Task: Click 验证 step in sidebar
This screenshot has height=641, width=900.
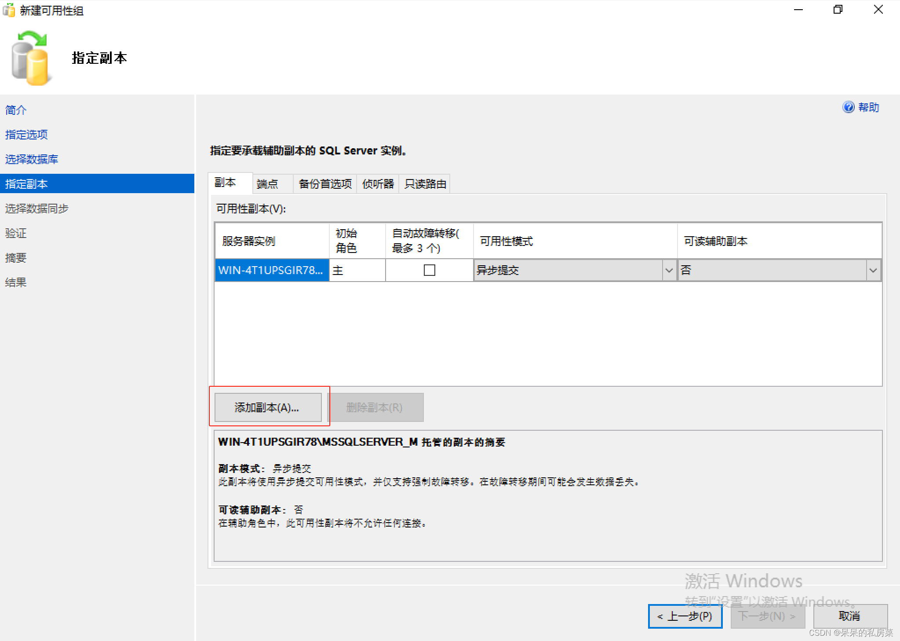Action: tap(16, 233)
